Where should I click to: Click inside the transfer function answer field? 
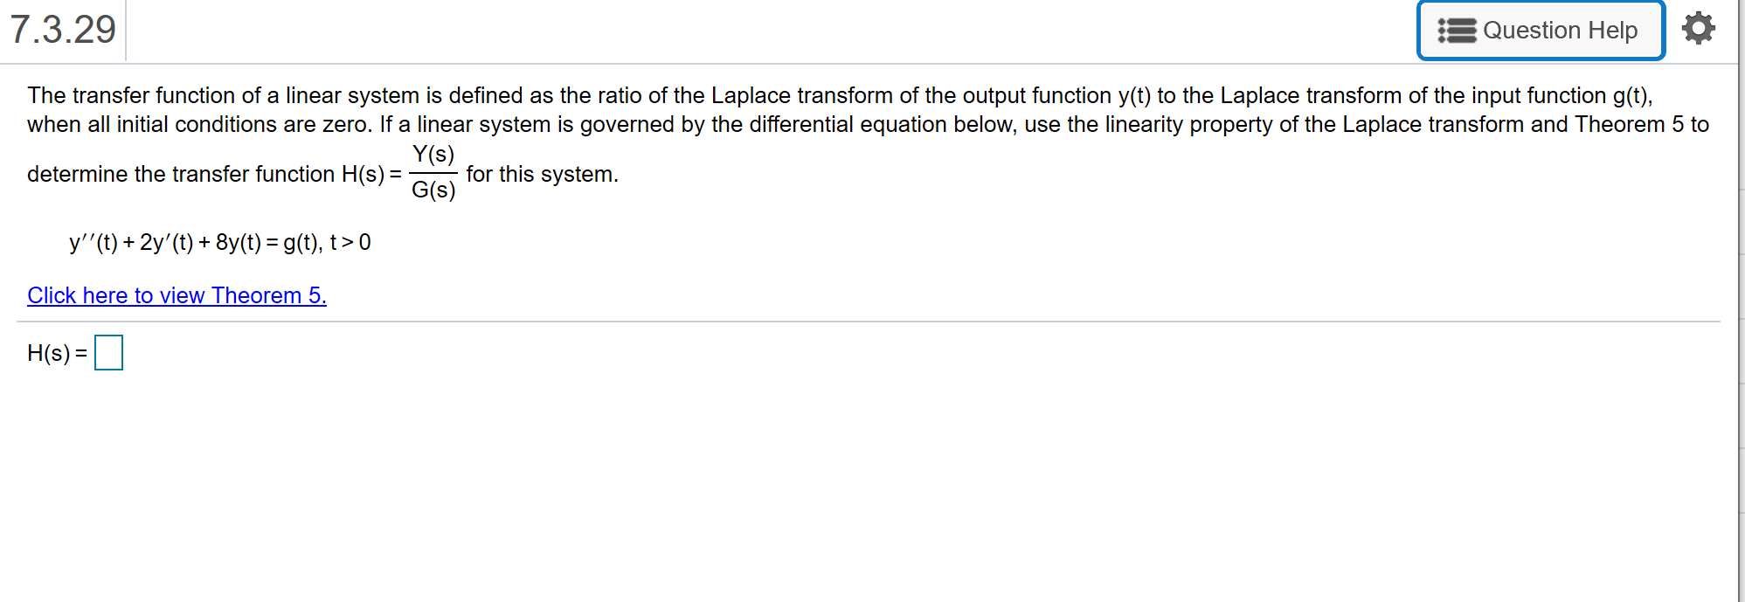(x=108, y=353)
